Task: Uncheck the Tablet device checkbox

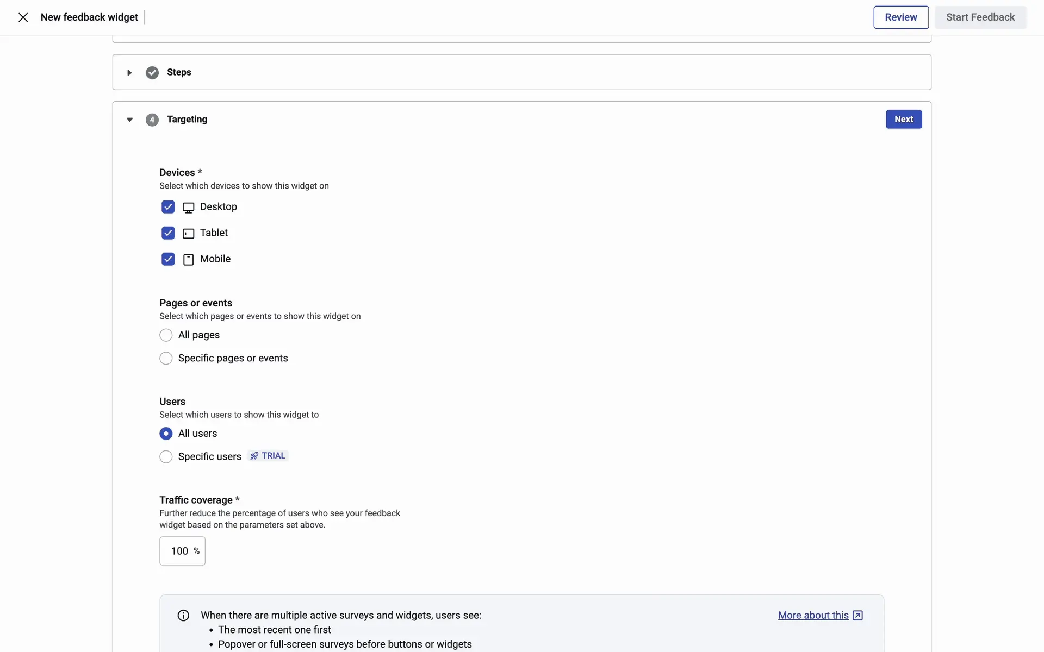Action: (168, 233)
